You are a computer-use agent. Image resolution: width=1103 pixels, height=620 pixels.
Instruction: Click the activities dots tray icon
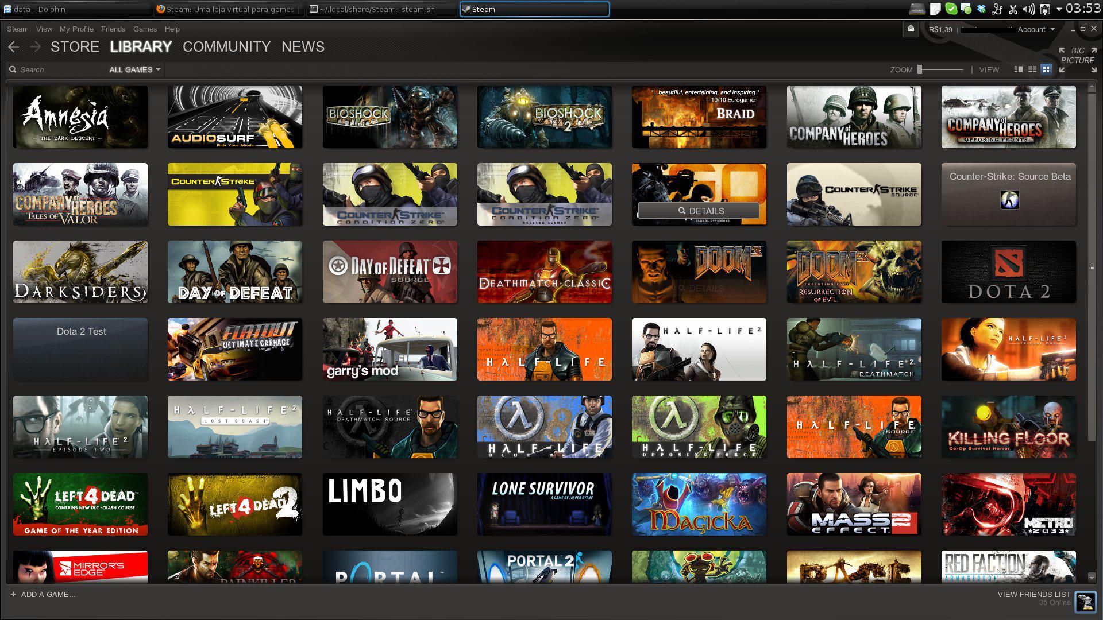click(997, 9)
